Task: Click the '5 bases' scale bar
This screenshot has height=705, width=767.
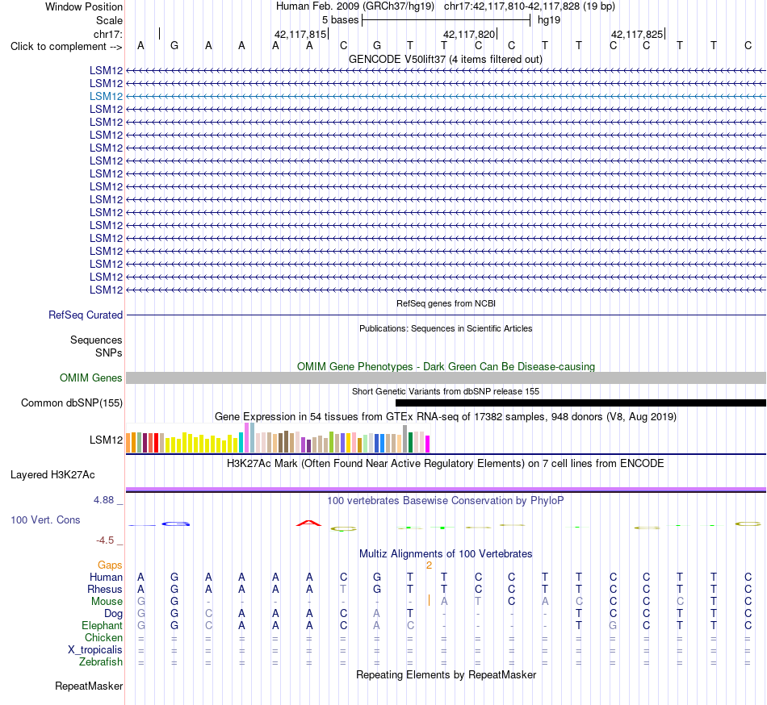Action: pos(446,20)
